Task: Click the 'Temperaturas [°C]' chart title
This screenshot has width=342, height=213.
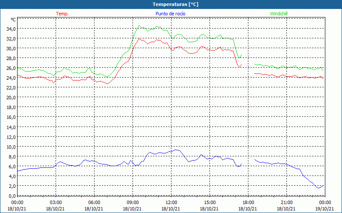Action: pos(175,4)
